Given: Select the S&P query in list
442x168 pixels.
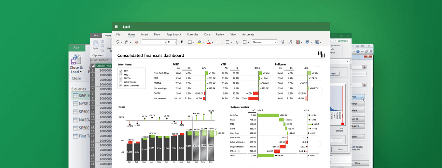Looking at the screenshot, I should [80, 96].
